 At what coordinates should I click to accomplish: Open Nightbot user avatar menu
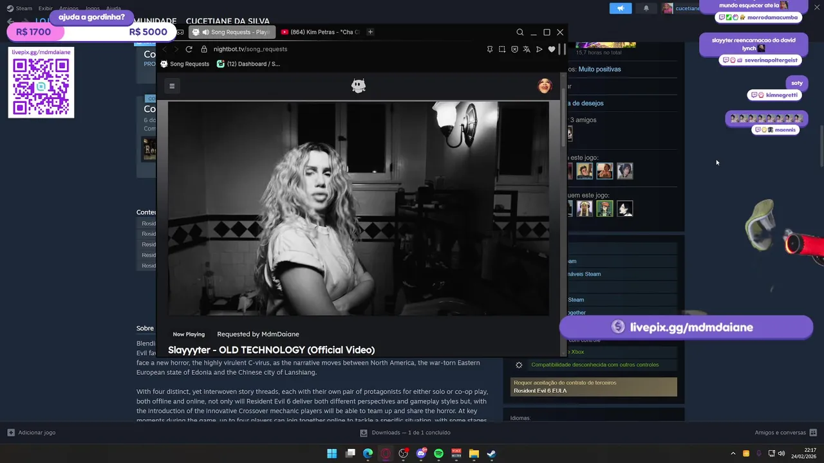coord(545,86)
